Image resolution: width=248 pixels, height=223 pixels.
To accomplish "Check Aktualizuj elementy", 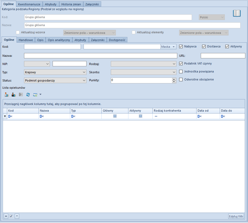I will pos(134,32).
